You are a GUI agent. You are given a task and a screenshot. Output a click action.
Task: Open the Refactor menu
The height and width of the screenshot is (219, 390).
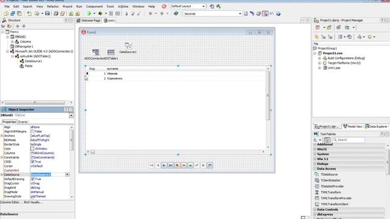53,7
